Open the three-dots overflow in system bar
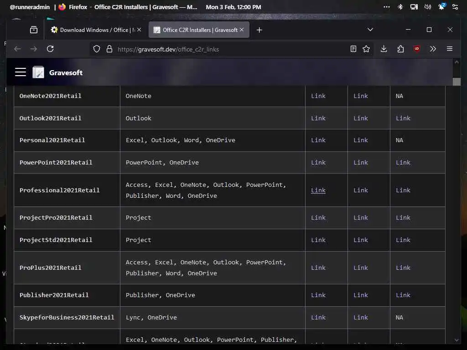The image size is (467, 350). point(387,7)
